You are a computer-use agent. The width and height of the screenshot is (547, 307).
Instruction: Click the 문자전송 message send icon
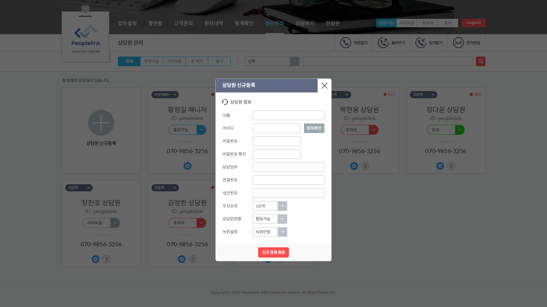coord(458,43)
